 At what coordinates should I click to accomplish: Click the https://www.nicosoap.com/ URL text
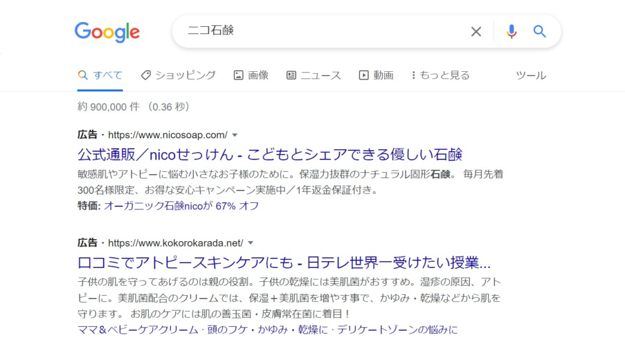168,135
